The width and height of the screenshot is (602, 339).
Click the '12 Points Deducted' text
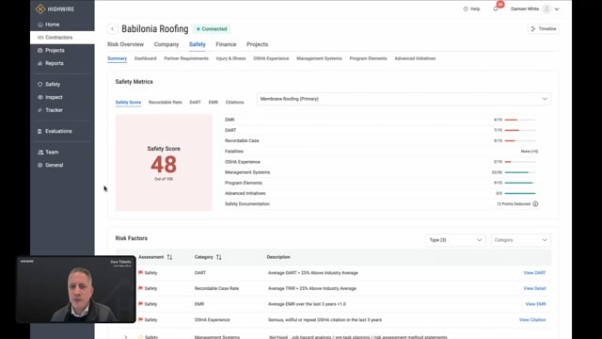click(514, 204)
